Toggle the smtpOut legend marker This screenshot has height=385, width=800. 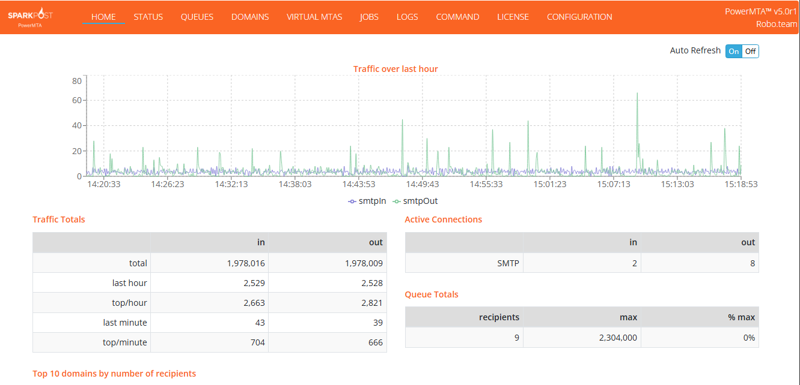point(397,201)
